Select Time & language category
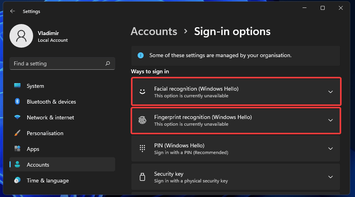 tap(62, 180)
